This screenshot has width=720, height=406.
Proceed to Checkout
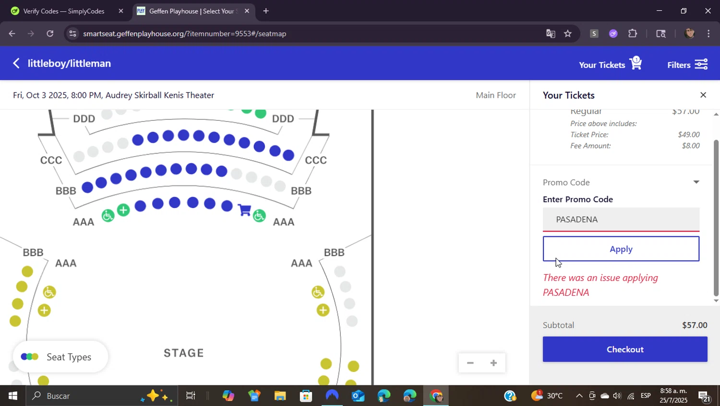point(625,349)
